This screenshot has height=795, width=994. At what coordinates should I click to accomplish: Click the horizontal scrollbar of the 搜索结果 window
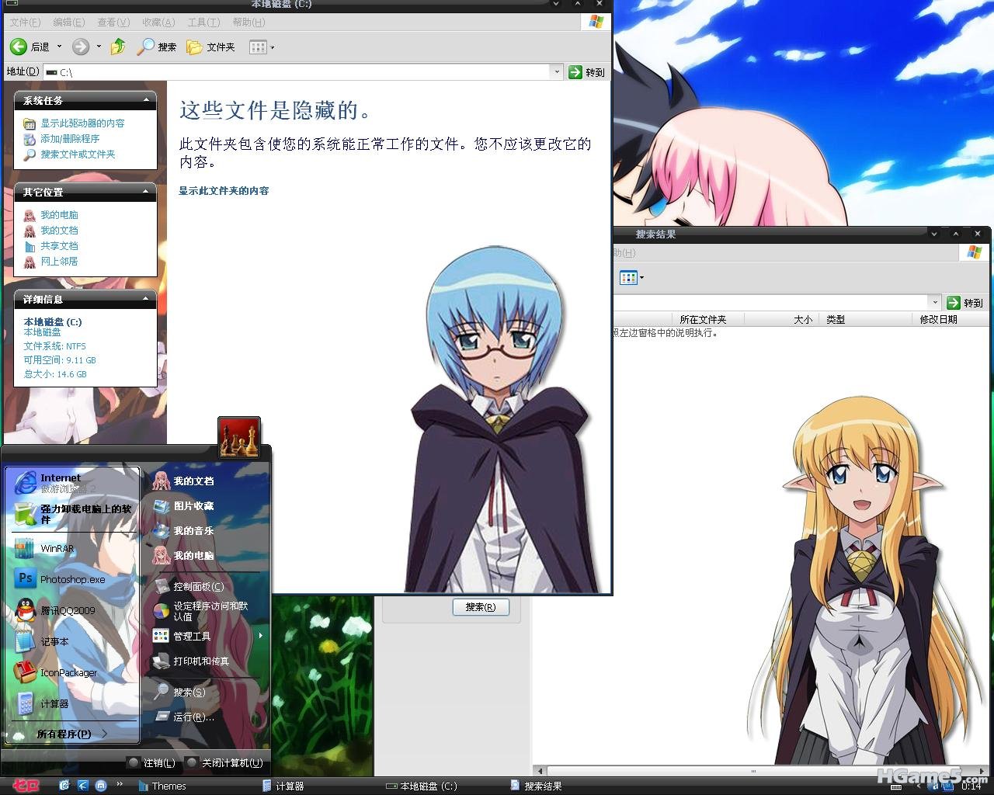pyautogui.click(x=752, y=771)
